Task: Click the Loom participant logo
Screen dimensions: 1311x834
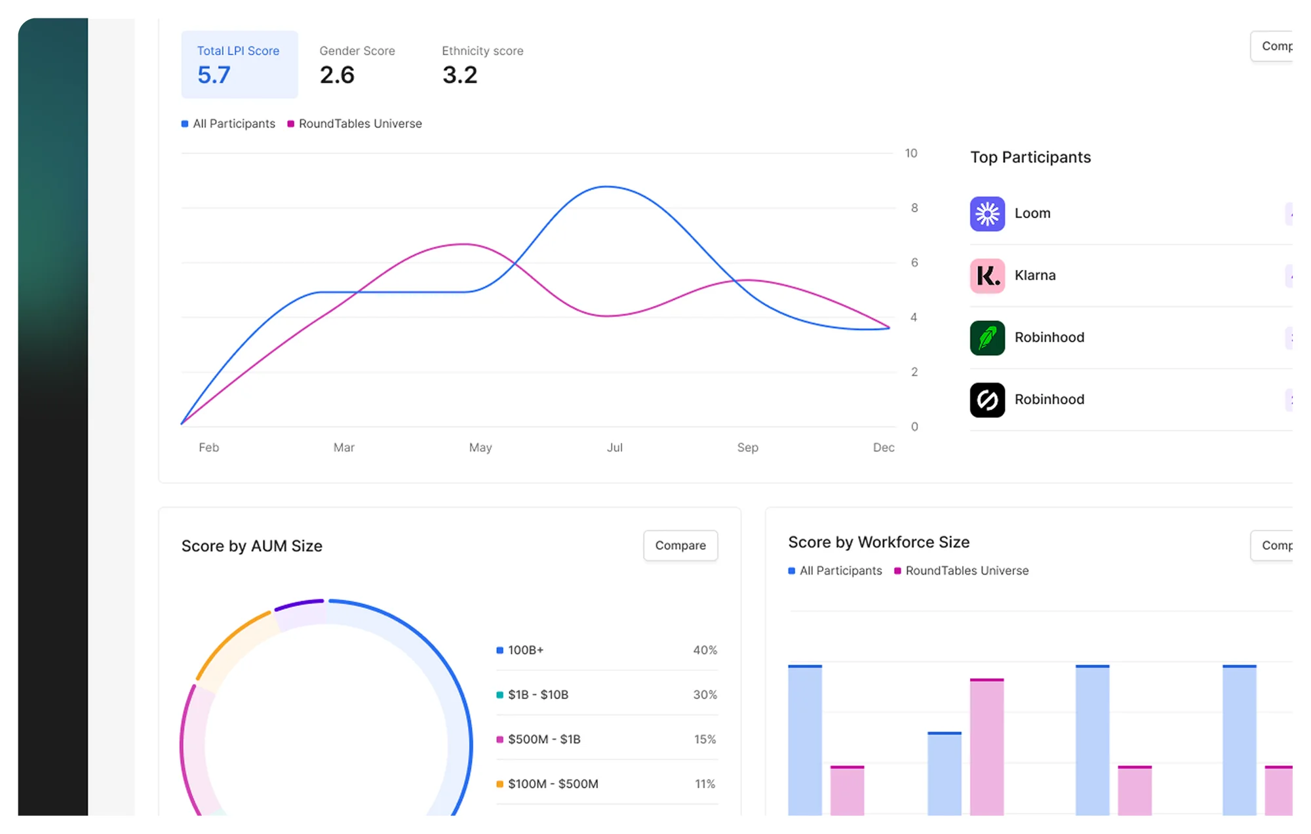Action: [x=987, y=214]
